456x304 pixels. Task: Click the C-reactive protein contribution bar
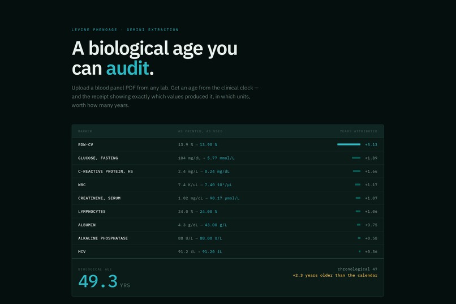(356, 171)
